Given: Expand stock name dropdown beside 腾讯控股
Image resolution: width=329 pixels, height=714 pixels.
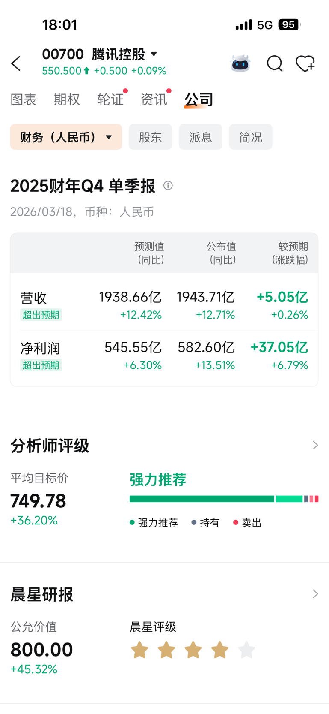Looking at the screenshot, I should pos(154,54).
